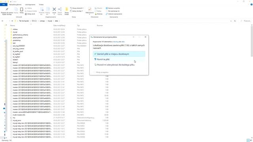Select the phpmyadmin folder

point(17,37)
